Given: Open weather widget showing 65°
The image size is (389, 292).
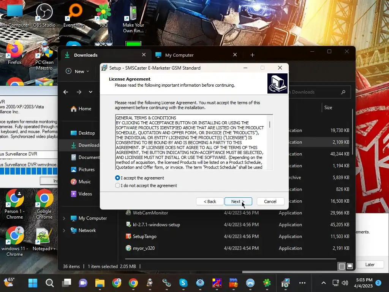Looking at the screenshot, I should point(9,282).
